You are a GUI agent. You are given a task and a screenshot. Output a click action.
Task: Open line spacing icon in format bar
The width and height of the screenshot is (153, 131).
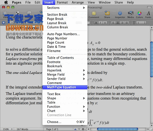[134, 23]
